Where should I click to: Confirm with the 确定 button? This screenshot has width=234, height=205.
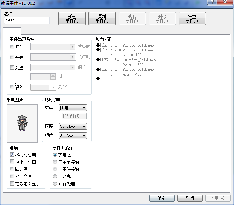(162, 198)
